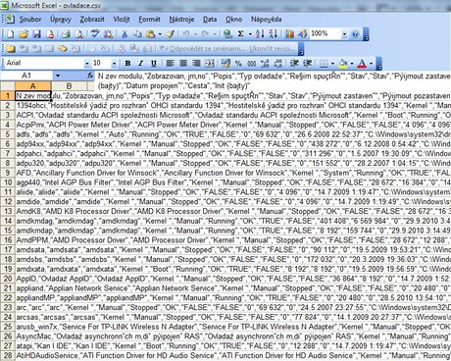
Task: Select column A header
Action: tap(33, 86)
